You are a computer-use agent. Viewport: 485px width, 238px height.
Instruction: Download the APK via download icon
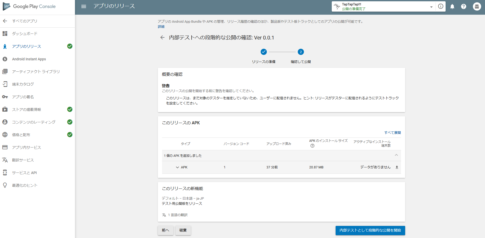click(x=397, y=167)
